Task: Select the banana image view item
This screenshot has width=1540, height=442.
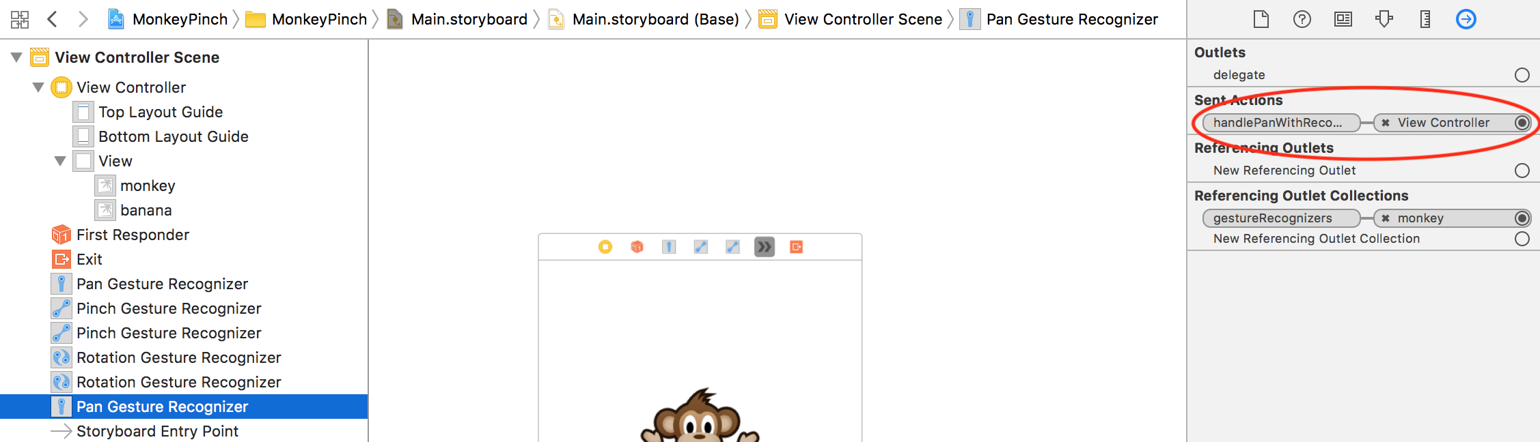Action: [146, 210]
